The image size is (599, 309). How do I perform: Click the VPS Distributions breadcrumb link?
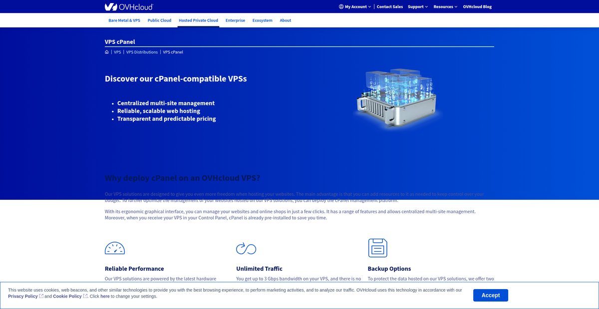142,52
